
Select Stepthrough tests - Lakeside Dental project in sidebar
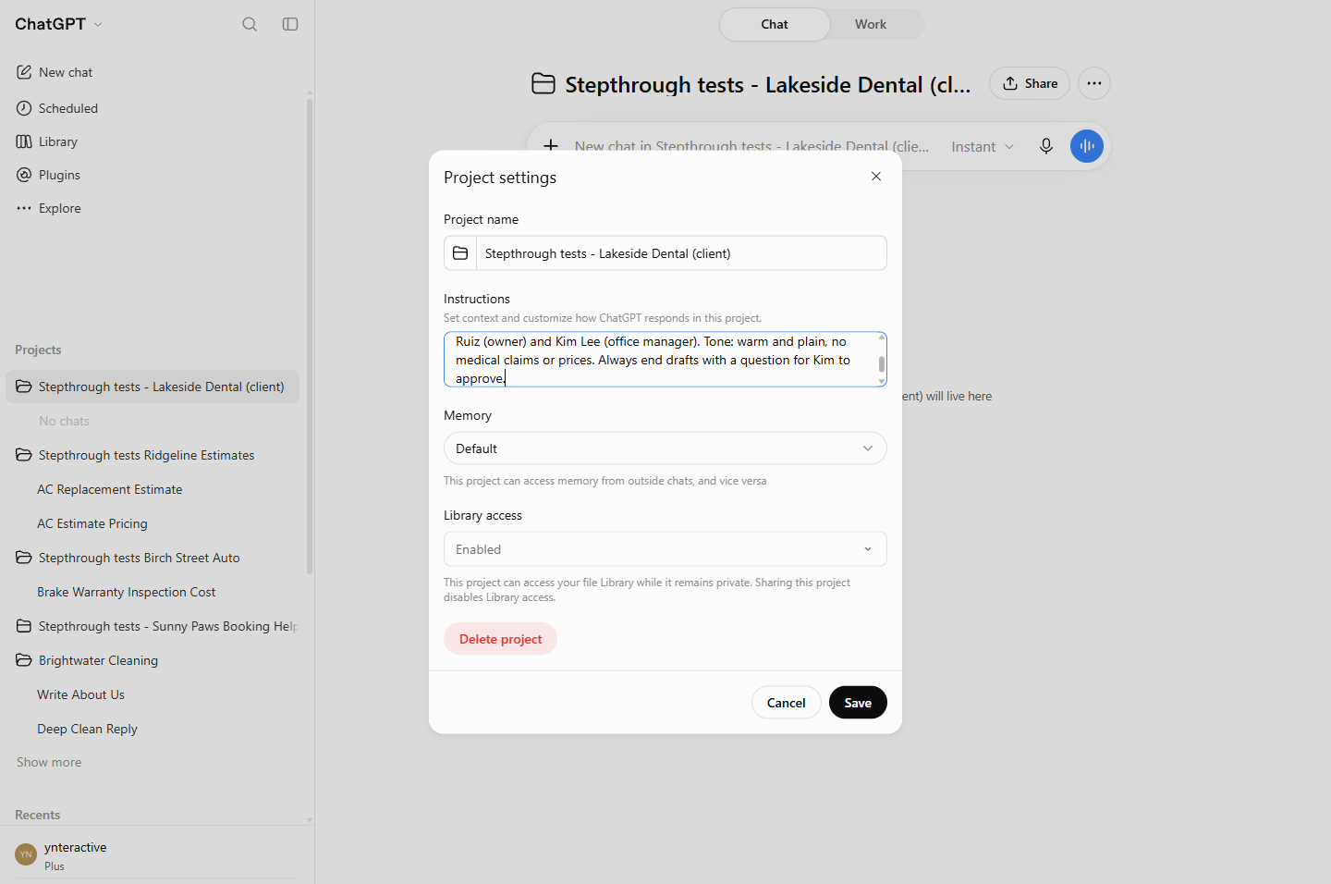click(153, 387)
